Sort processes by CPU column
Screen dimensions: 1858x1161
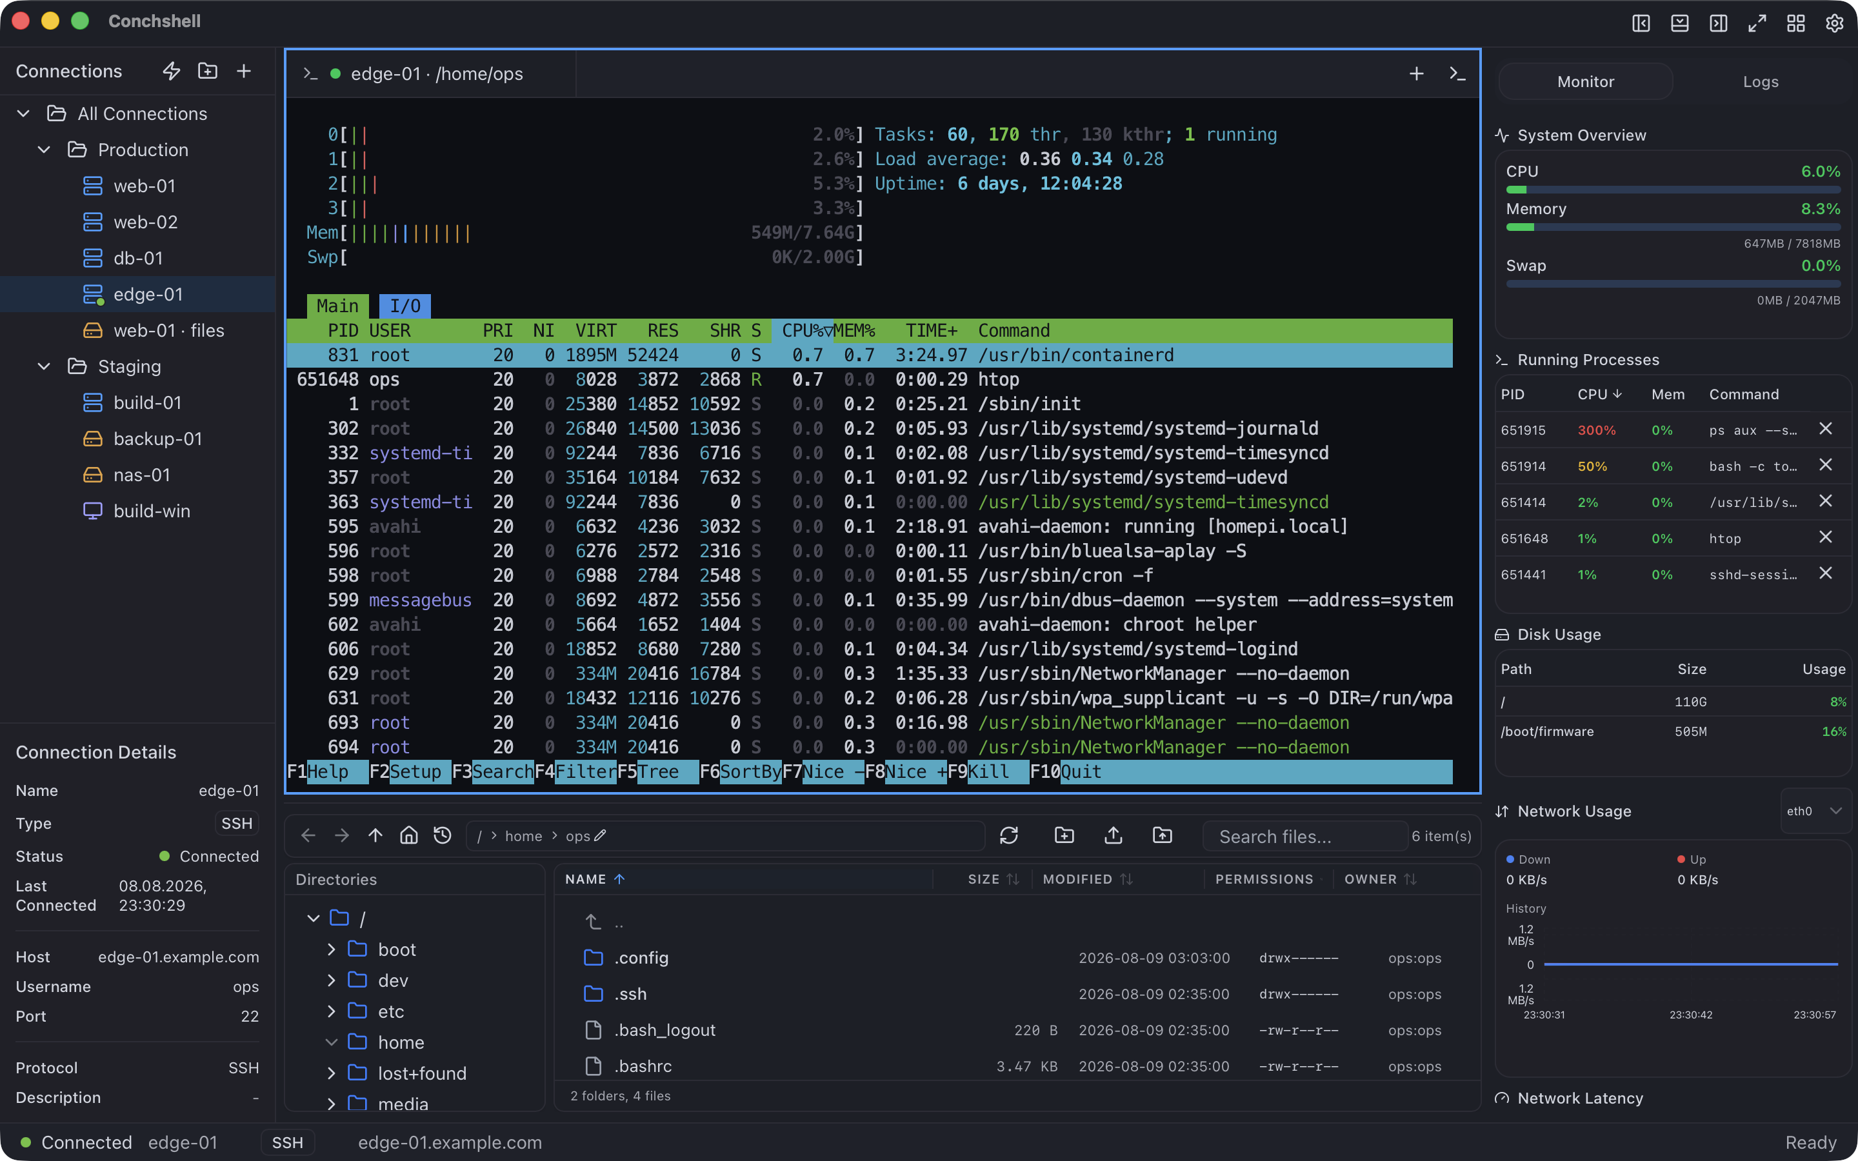(x=1599, y=394)
